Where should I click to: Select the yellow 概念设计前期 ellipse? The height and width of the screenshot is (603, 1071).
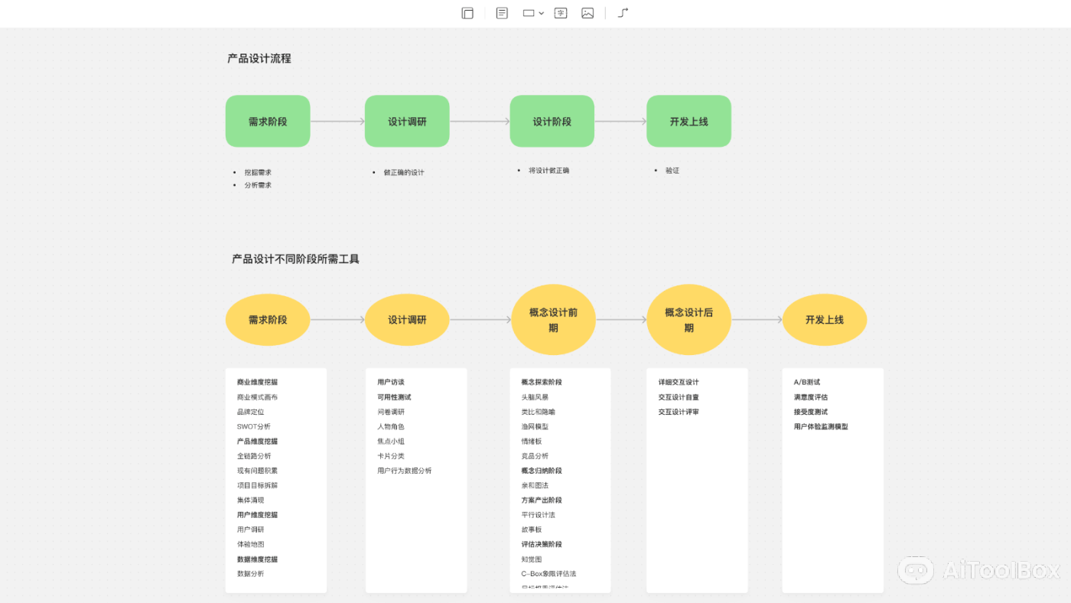click(552, 320)
